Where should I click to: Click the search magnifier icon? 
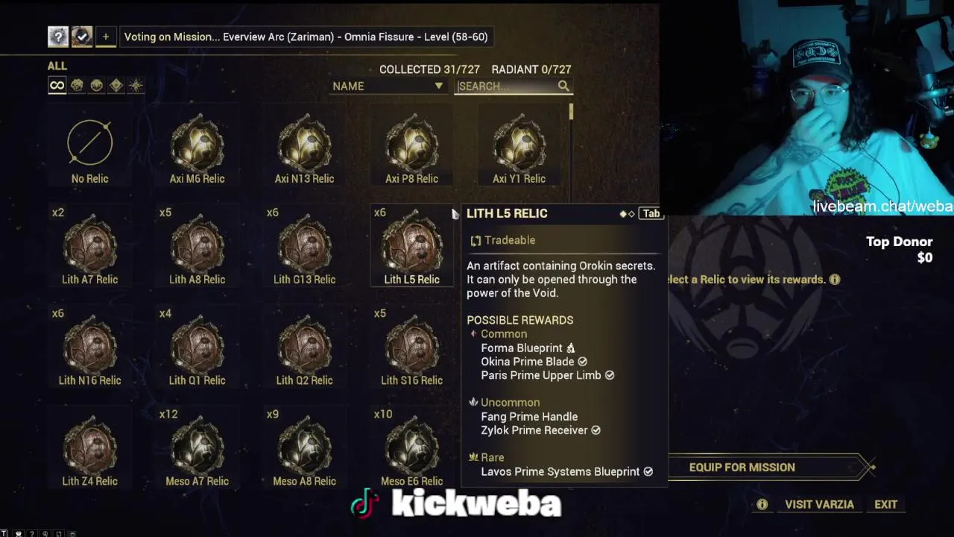click(564, 86)
